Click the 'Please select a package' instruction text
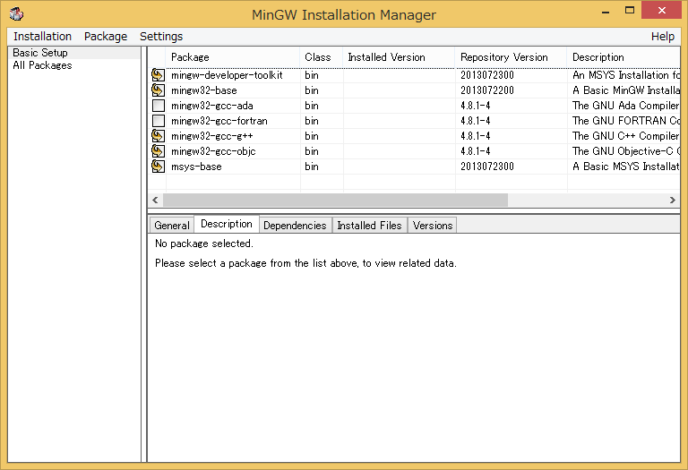This screenshot has height=470, width=688. (x=305, y=263)
